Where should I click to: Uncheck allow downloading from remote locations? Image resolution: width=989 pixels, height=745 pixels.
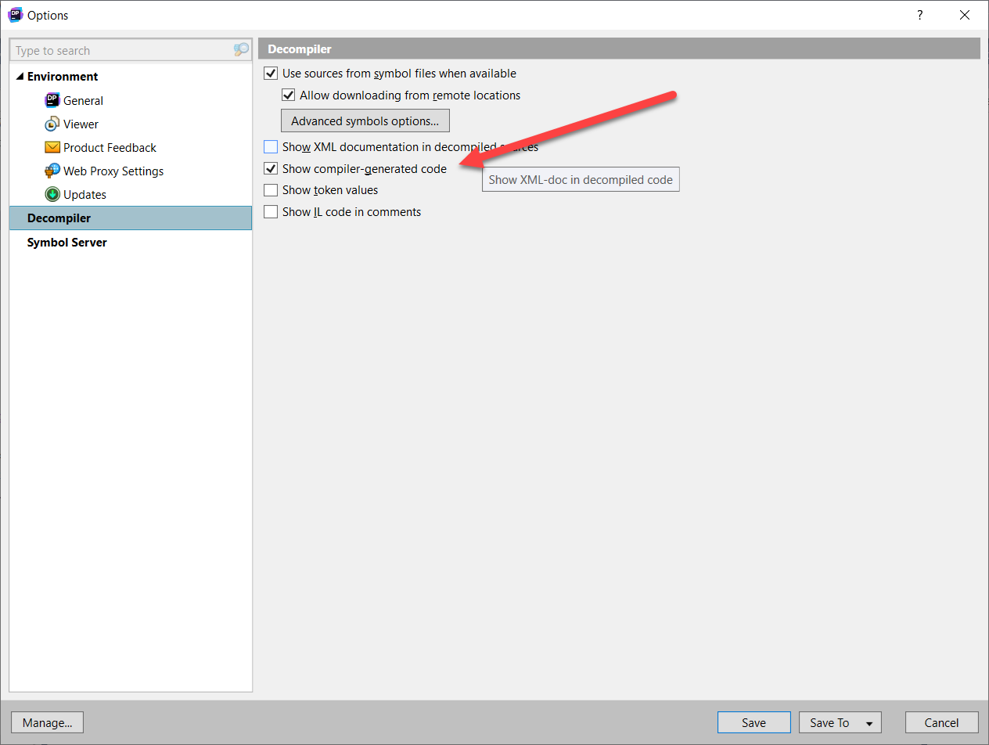coord(289,95)
